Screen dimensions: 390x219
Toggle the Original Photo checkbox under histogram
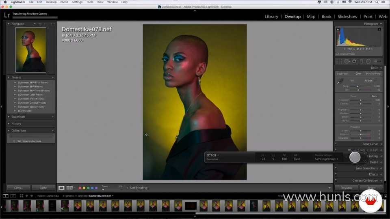point(337,54)
